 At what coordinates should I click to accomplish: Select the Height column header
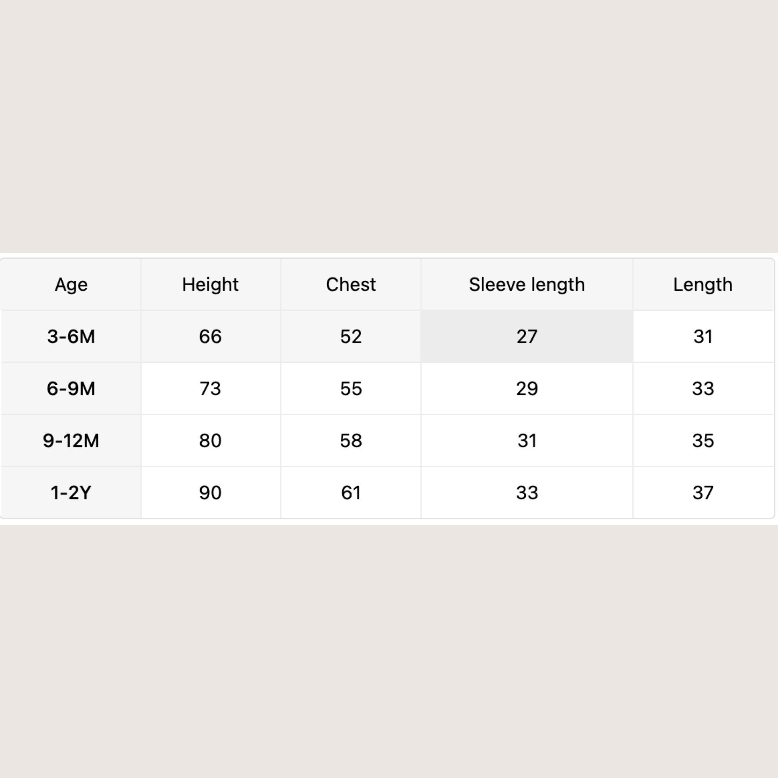point(210,285)
